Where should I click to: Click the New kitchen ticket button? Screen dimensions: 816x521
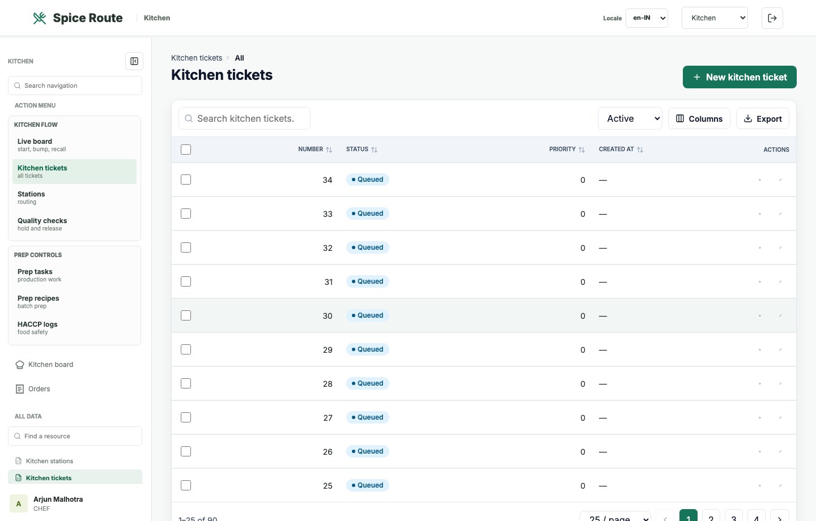click(x=739, y=77)
